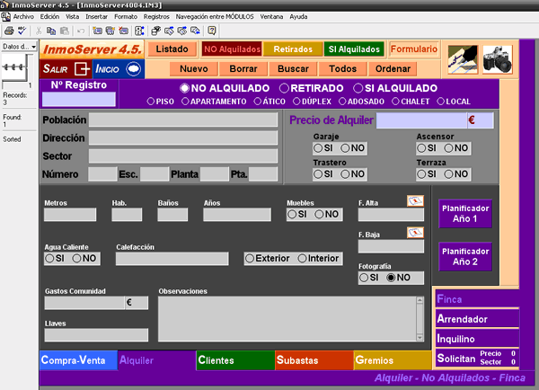Set Garaje to SI
The height and width of the screenshot is (390, 539).
pyautogui.click(x=318, y=148)
